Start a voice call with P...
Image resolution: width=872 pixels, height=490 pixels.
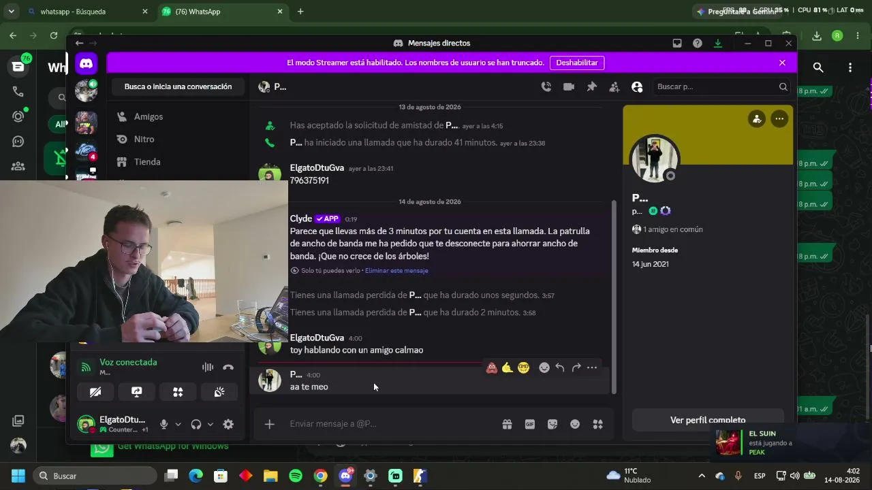point(546,86)
